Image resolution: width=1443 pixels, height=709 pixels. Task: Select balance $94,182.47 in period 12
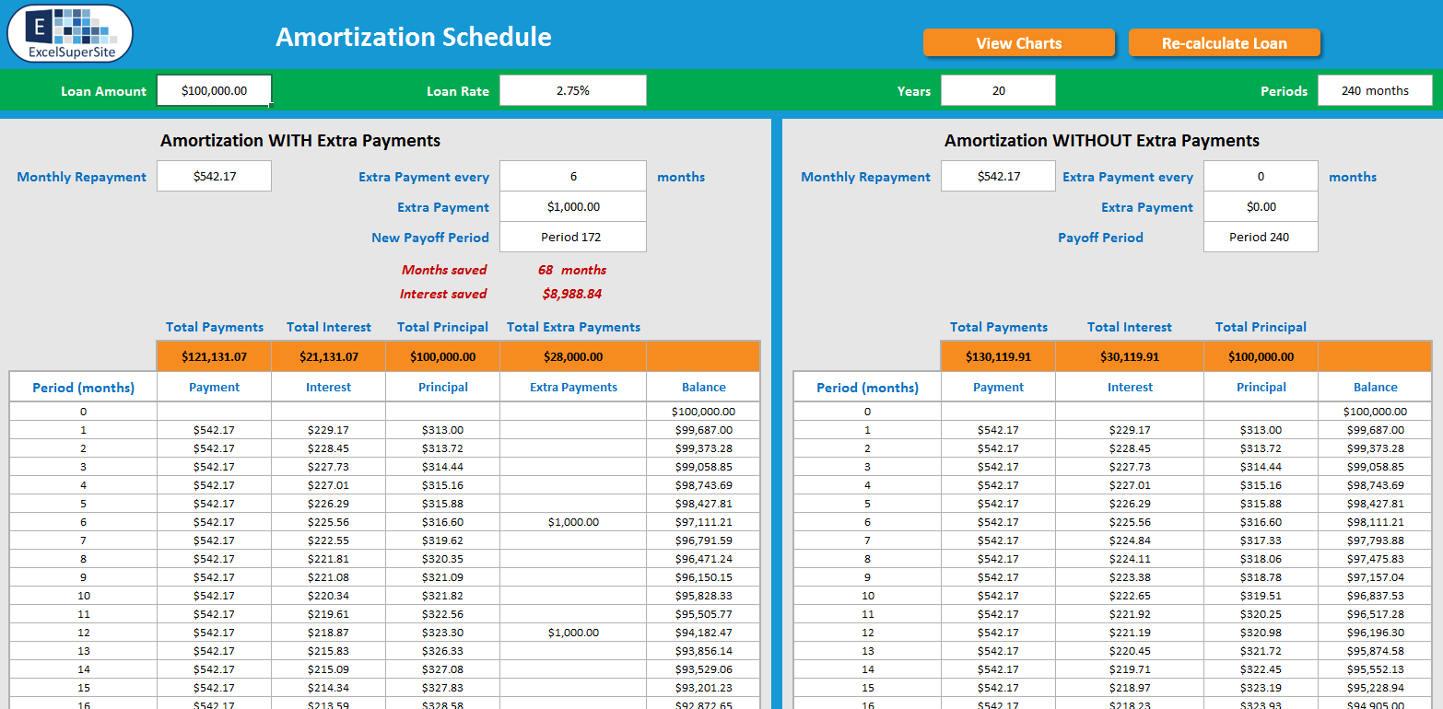704,633
